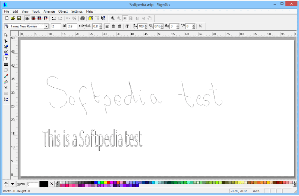The image size is (299, 196).
Task: Click the New document icon
Action: [x=6, y=18]
